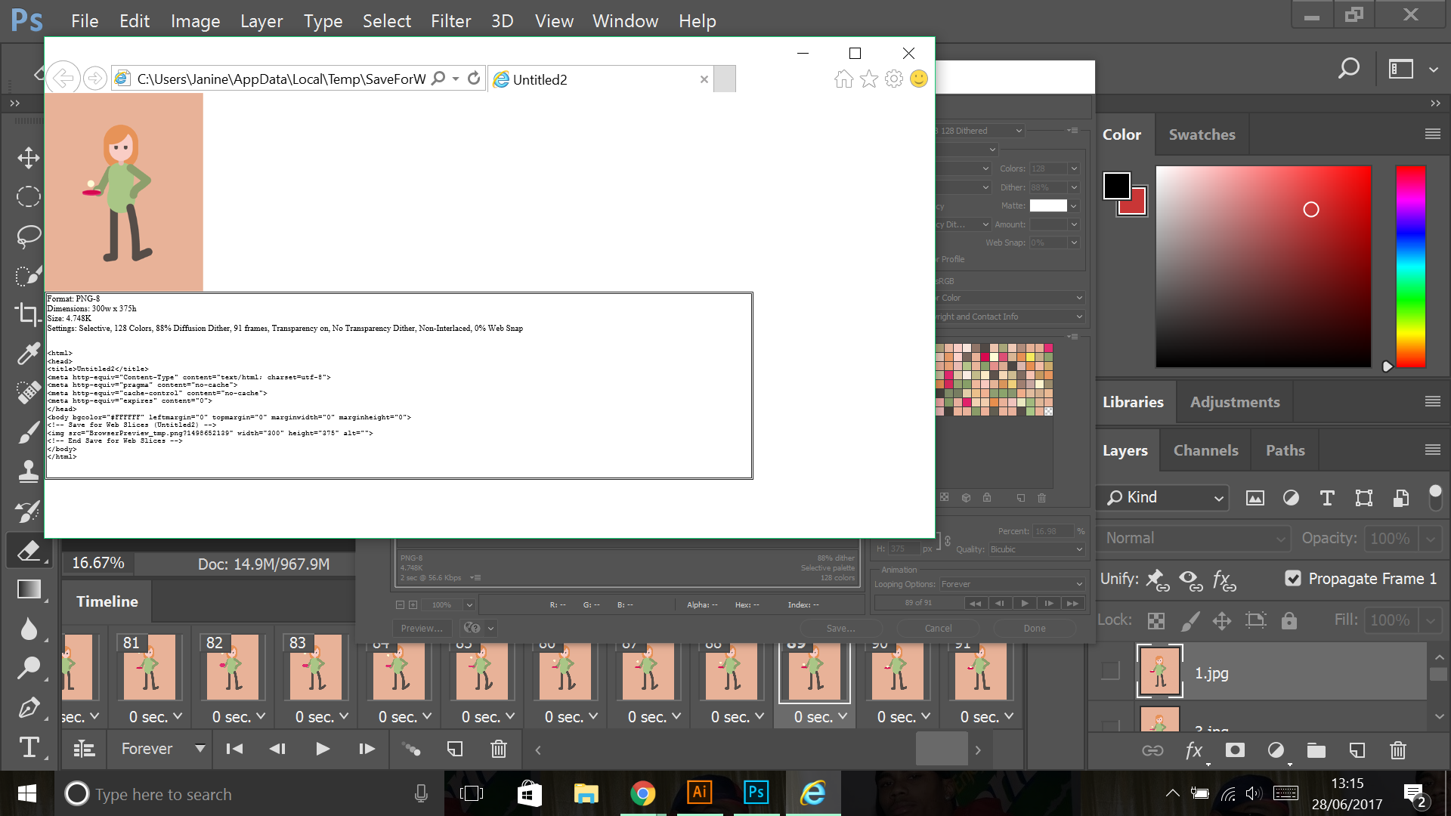Viewport: 1451px width, 816px height.
Task: Open the Looping Options dropdown set to Forever
Action: tap(1011, 583)
